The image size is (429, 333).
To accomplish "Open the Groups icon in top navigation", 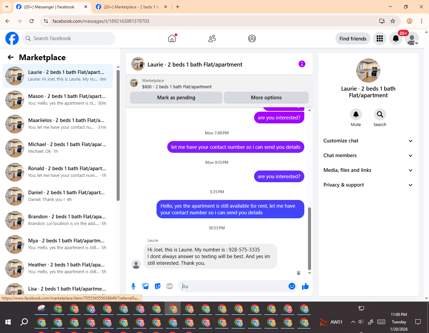I will tap(252, 38).
